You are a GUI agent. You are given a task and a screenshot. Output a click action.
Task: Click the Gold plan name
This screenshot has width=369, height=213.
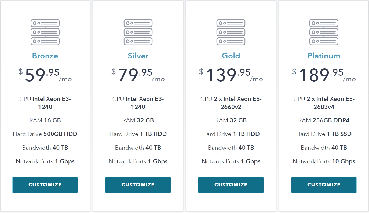(231, 56)
